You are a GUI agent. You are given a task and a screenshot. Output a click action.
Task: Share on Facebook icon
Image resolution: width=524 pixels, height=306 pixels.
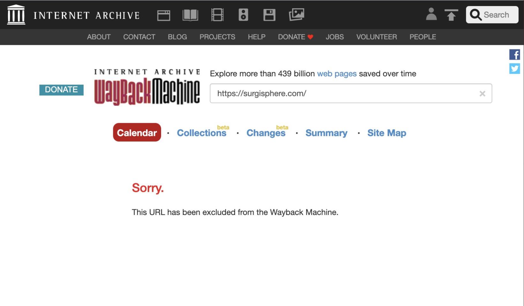[514, 55]
